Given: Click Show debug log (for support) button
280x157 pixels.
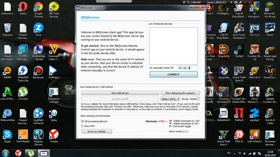Looking at the screenshot, I should [180, 93].
